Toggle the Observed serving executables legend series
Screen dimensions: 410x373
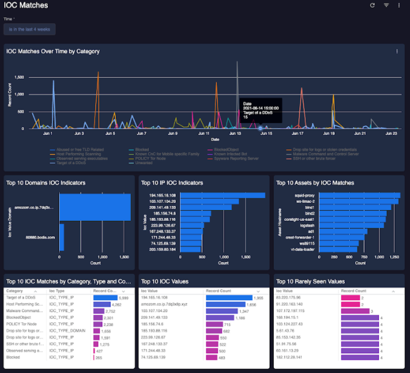[x=79, y=158]
